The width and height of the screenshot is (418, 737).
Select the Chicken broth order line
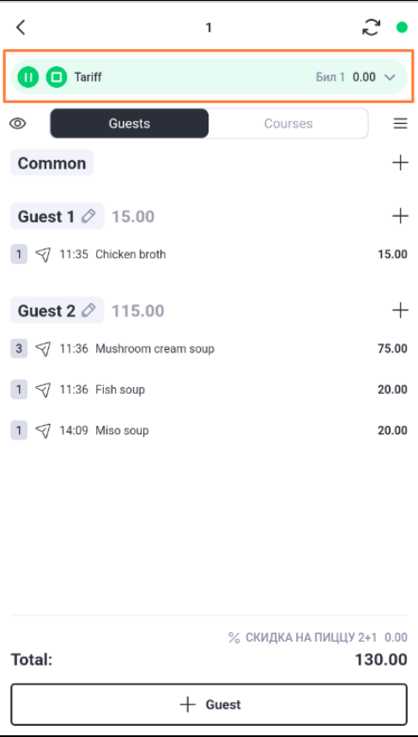click(x=209, y=255)
